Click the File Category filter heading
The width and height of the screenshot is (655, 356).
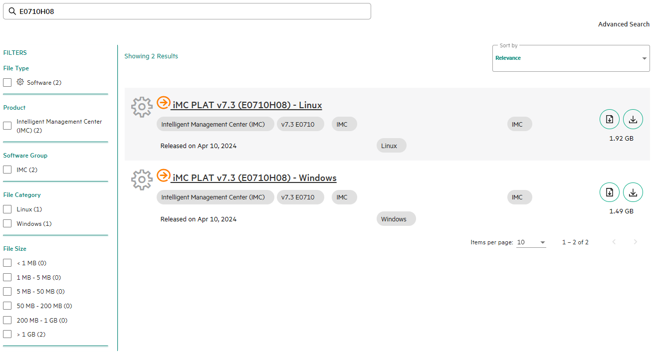tap(22, 195)
